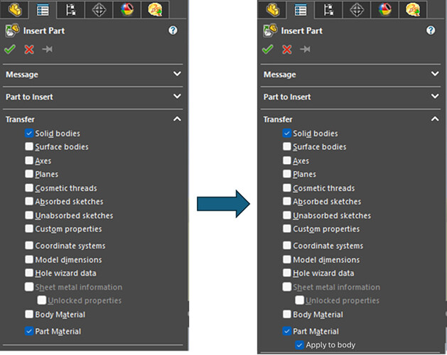Toggle Body Material checkbox in left panel
Screen dimensions: 447x355
point(29,315)
